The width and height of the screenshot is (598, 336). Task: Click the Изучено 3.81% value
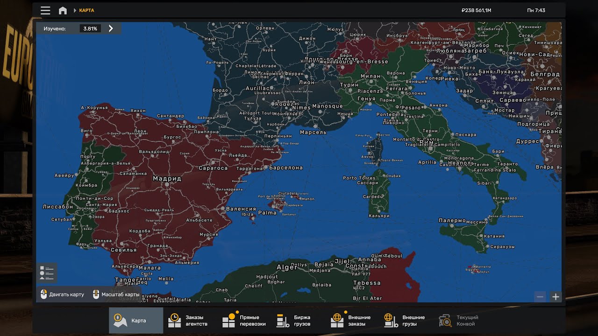coord(90,28)
